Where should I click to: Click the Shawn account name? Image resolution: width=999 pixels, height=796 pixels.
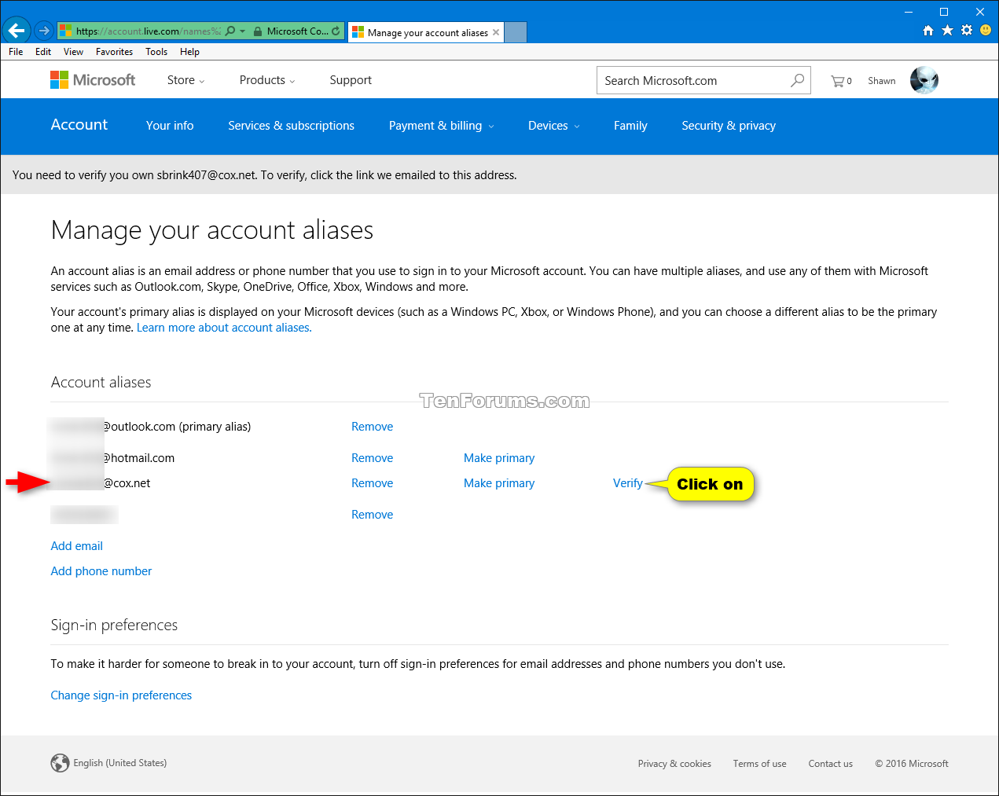point(882,81)
